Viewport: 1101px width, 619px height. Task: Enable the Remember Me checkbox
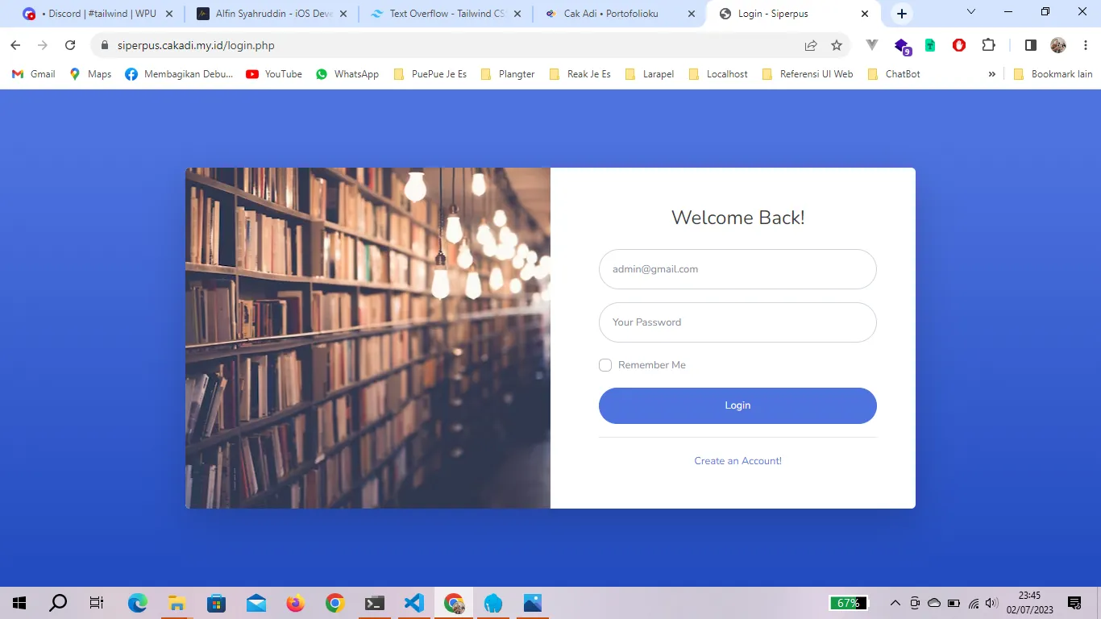coord(605,365)
